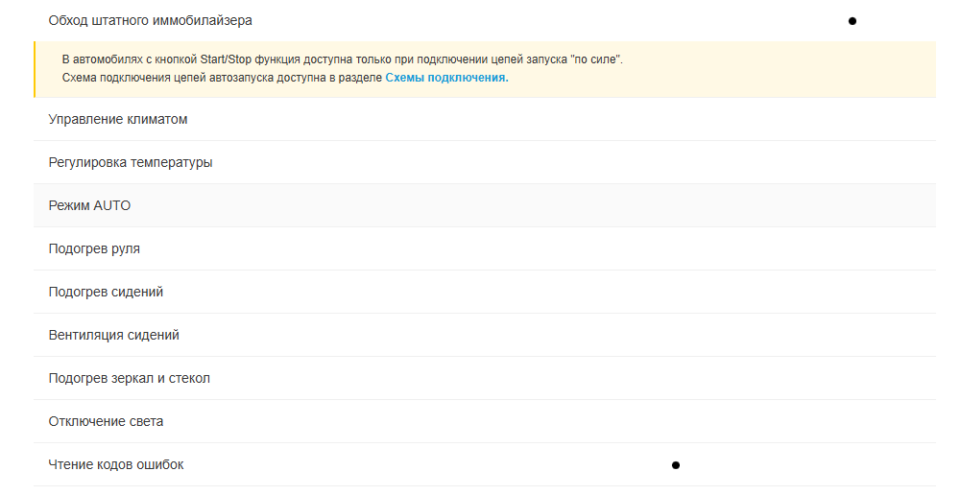Click the highlighted Режим AUTO row
The width and height of the screenshot is (961, 495).
coord(89,205)
